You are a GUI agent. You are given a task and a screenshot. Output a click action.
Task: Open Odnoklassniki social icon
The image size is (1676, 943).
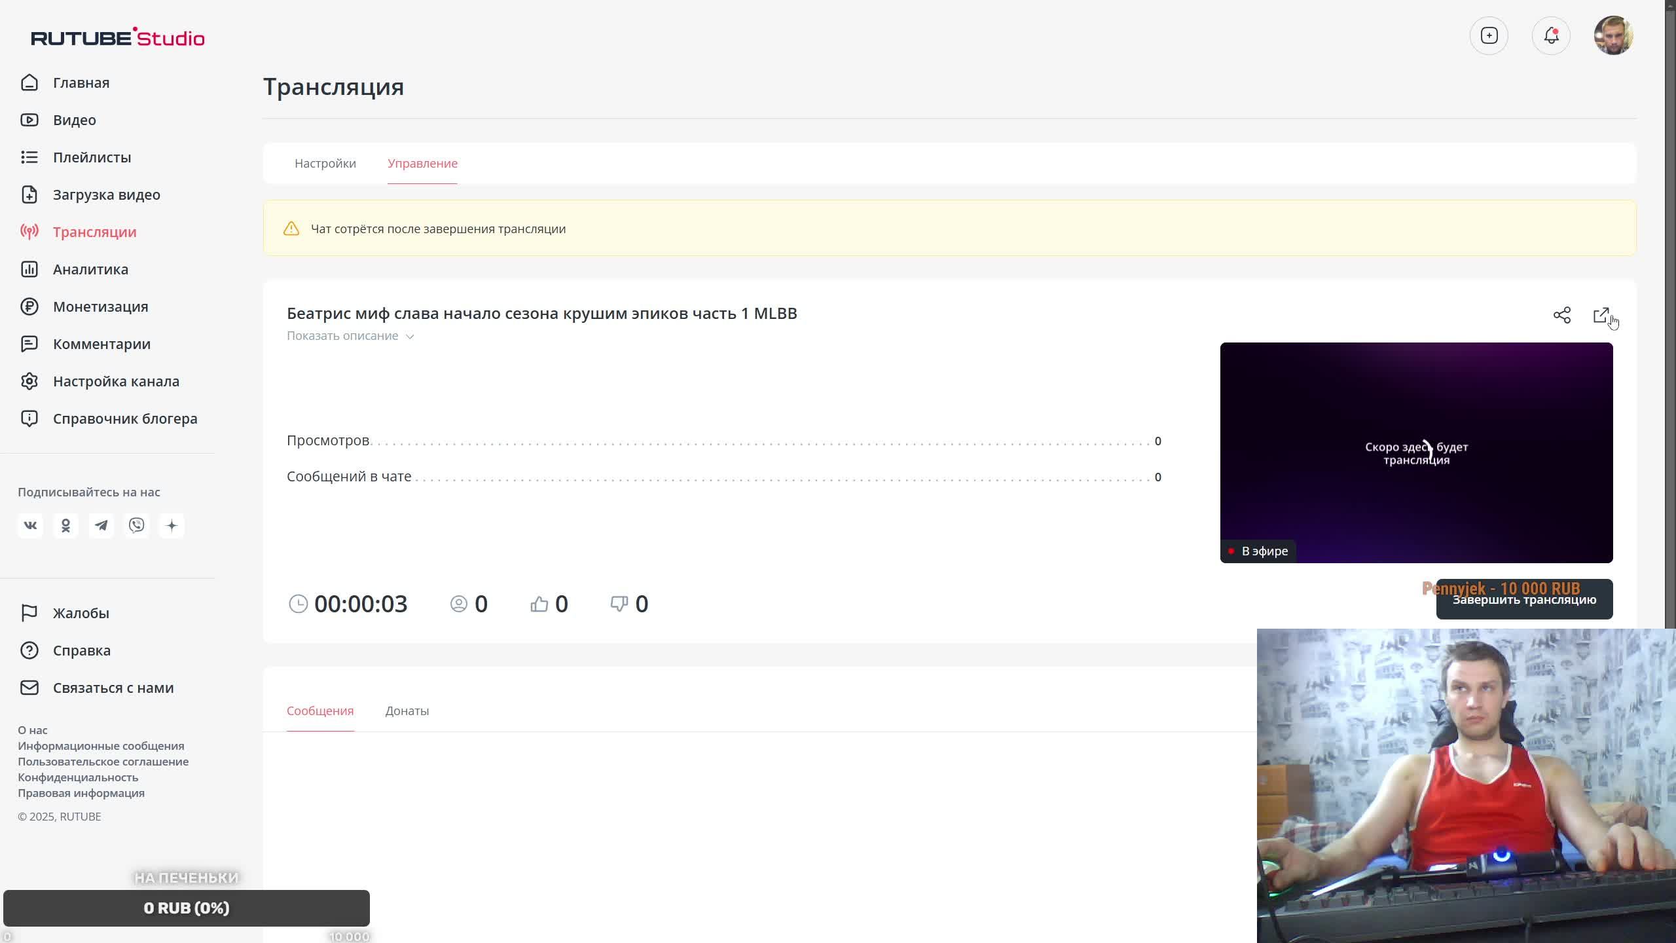(x=65, y=525)
